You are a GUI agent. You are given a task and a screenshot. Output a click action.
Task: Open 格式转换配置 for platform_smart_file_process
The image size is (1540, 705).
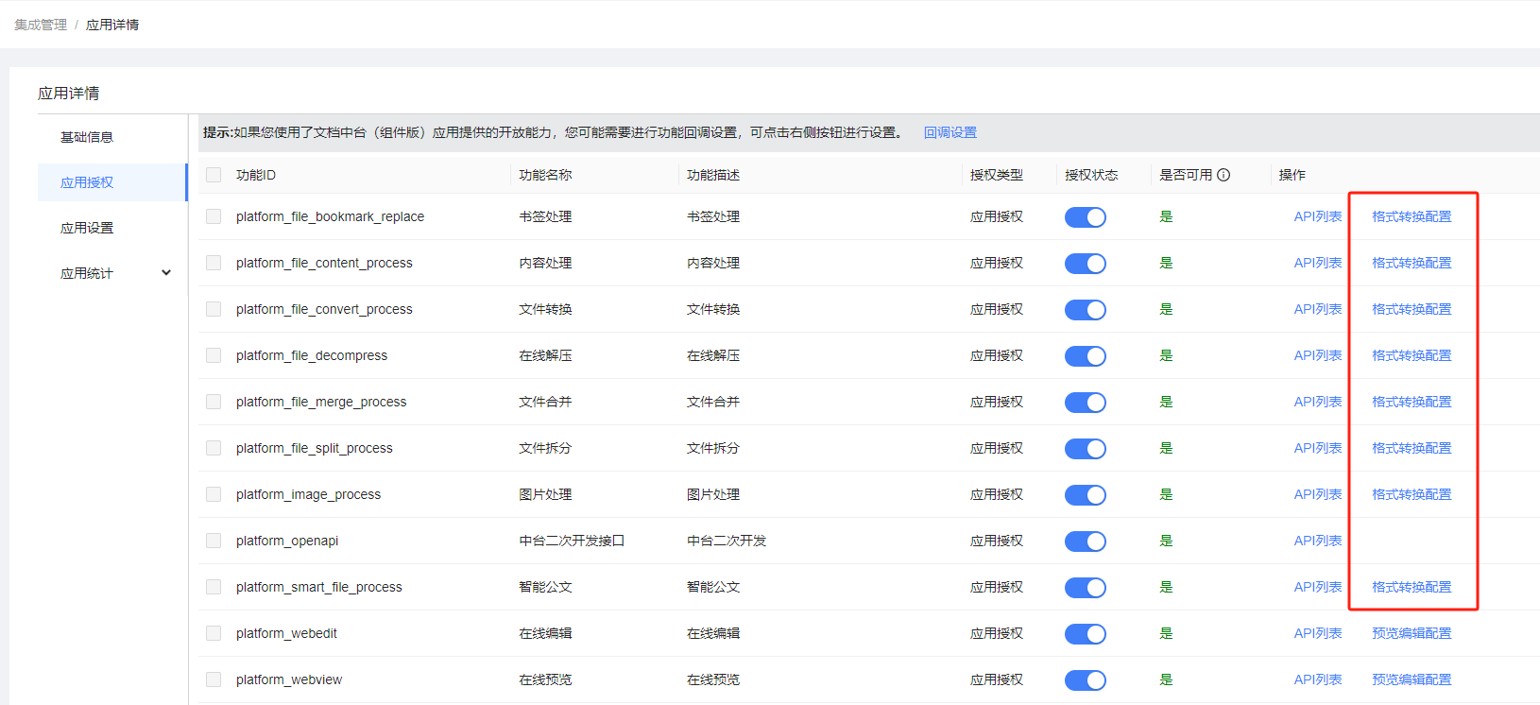1411,587
